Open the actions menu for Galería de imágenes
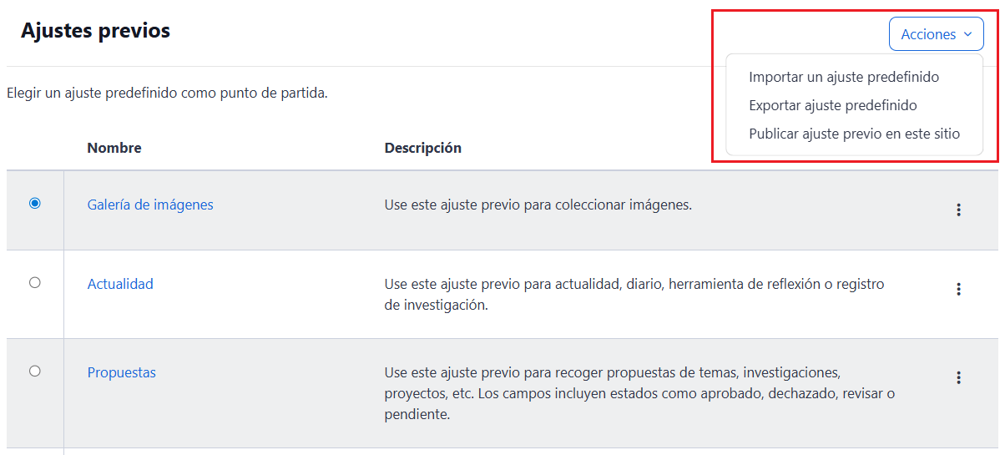The height and width of the screenshot is (455, 1005). [x=958, y=210]
